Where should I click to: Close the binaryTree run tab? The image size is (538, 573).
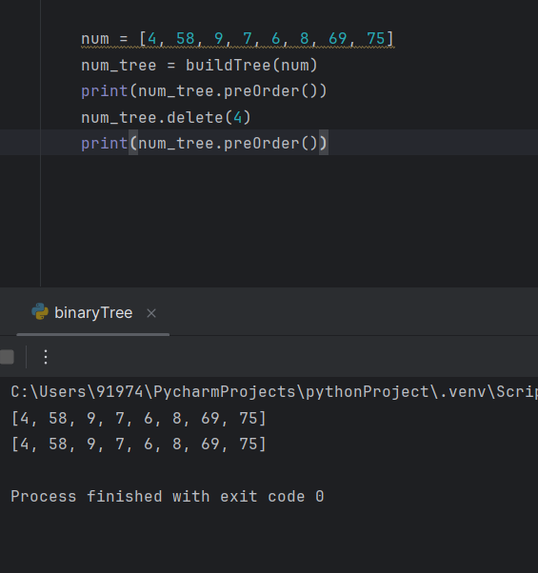tap(151, 313)
